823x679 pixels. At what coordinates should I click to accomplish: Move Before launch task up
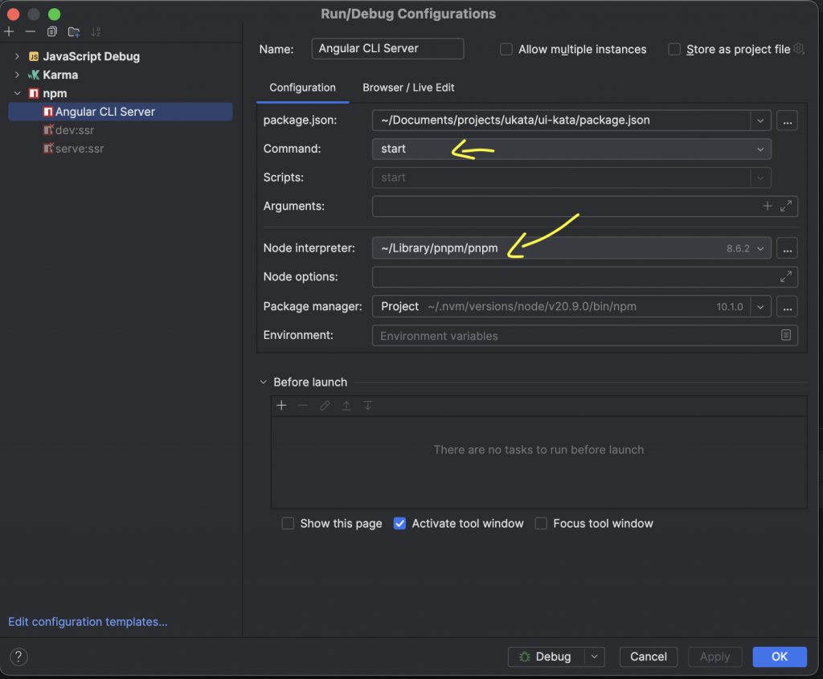[346, 406]
